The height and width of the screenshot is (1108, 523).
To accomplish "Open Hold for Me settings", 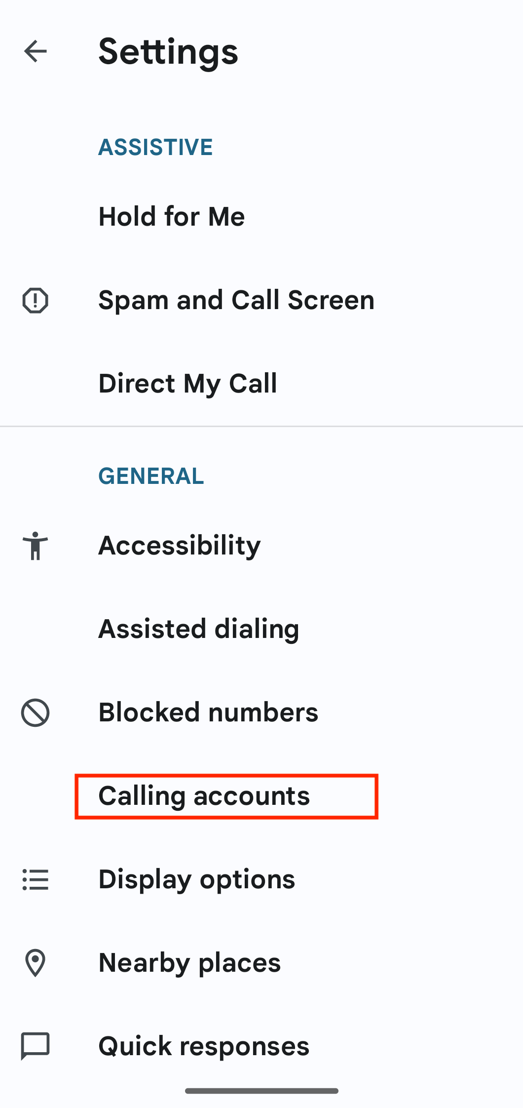I will coord(171,216).
